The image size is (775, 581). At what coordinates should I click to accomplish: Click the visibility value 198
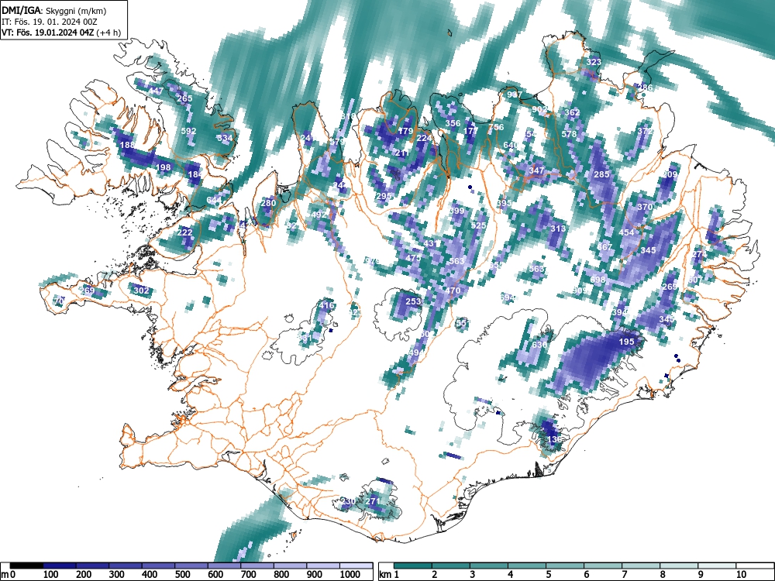click(x=163, y=167)
